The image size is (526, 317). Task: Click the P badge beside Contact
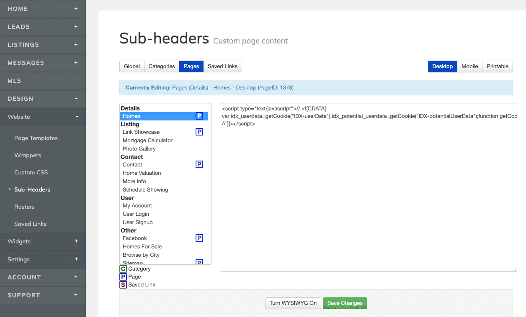(199, 165)
